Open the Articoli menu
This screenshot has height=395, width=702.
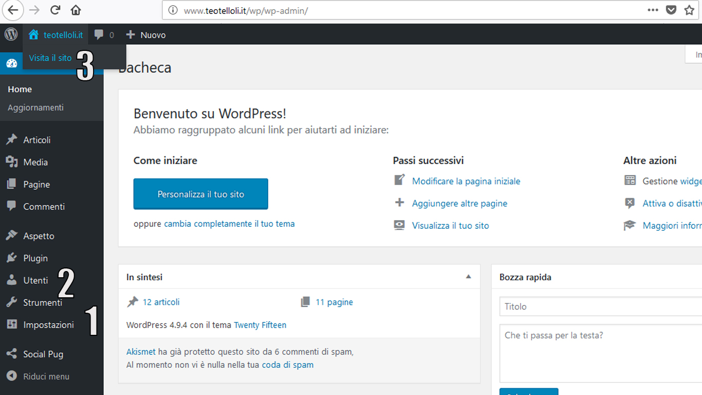point(36,140)
